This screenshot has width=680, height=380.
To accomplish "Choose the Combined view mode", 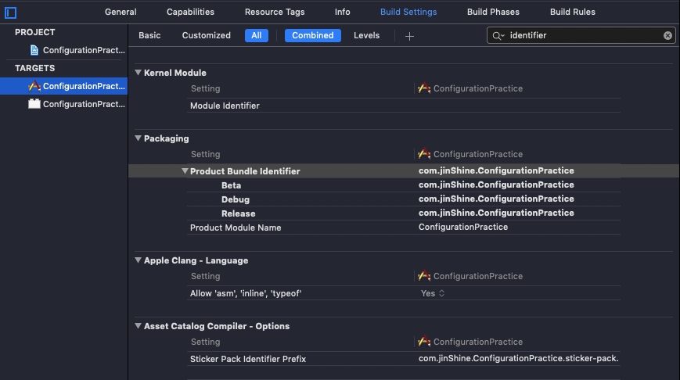I will 313,35.
